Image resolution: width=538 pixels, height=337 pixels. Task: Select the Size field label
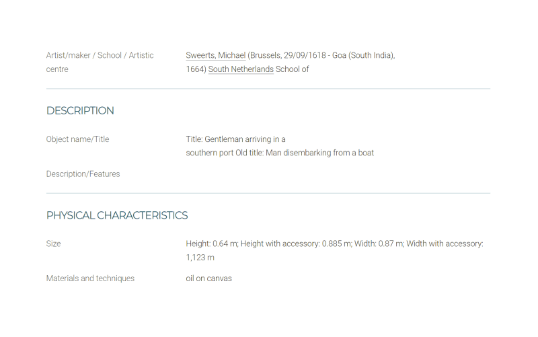tap(54, 244)
